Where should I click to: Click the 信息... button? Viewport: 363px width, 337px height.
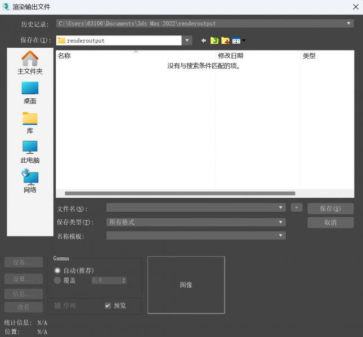point(24,294)
